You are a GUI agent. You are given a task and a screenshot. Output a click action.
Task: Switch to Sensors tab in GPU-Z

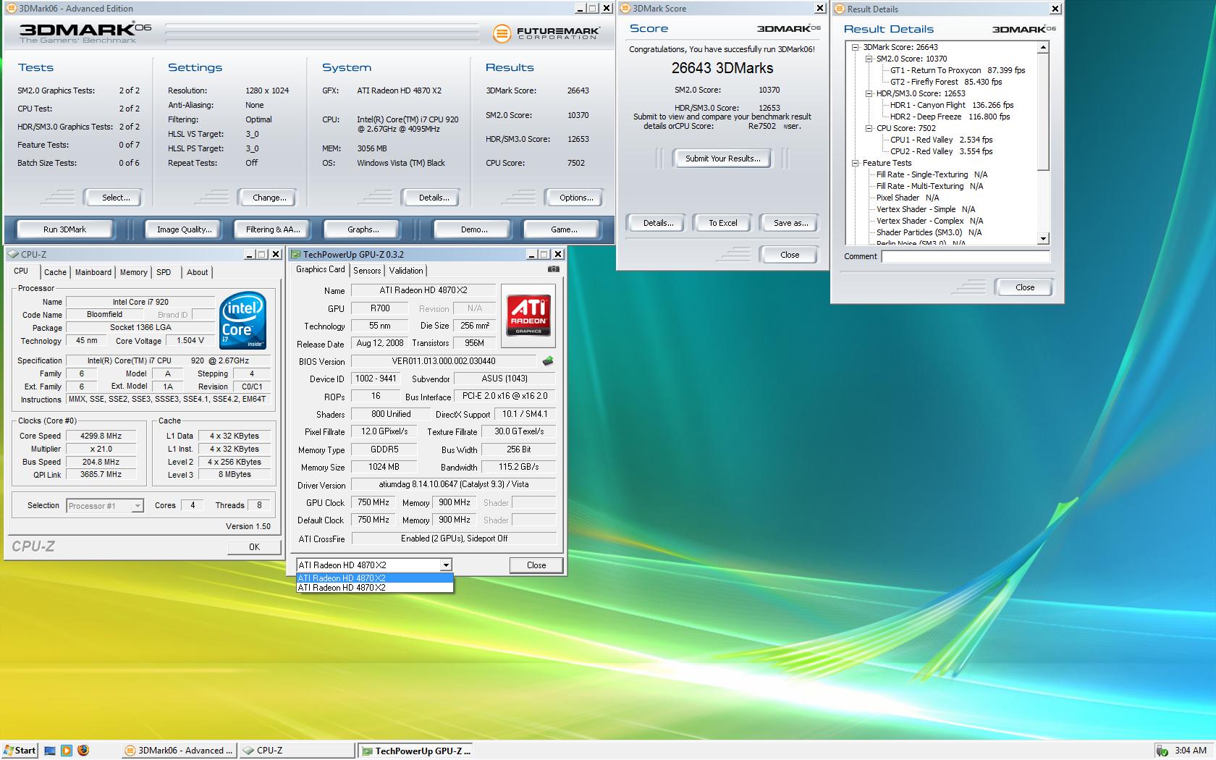[x=367, y=271]
